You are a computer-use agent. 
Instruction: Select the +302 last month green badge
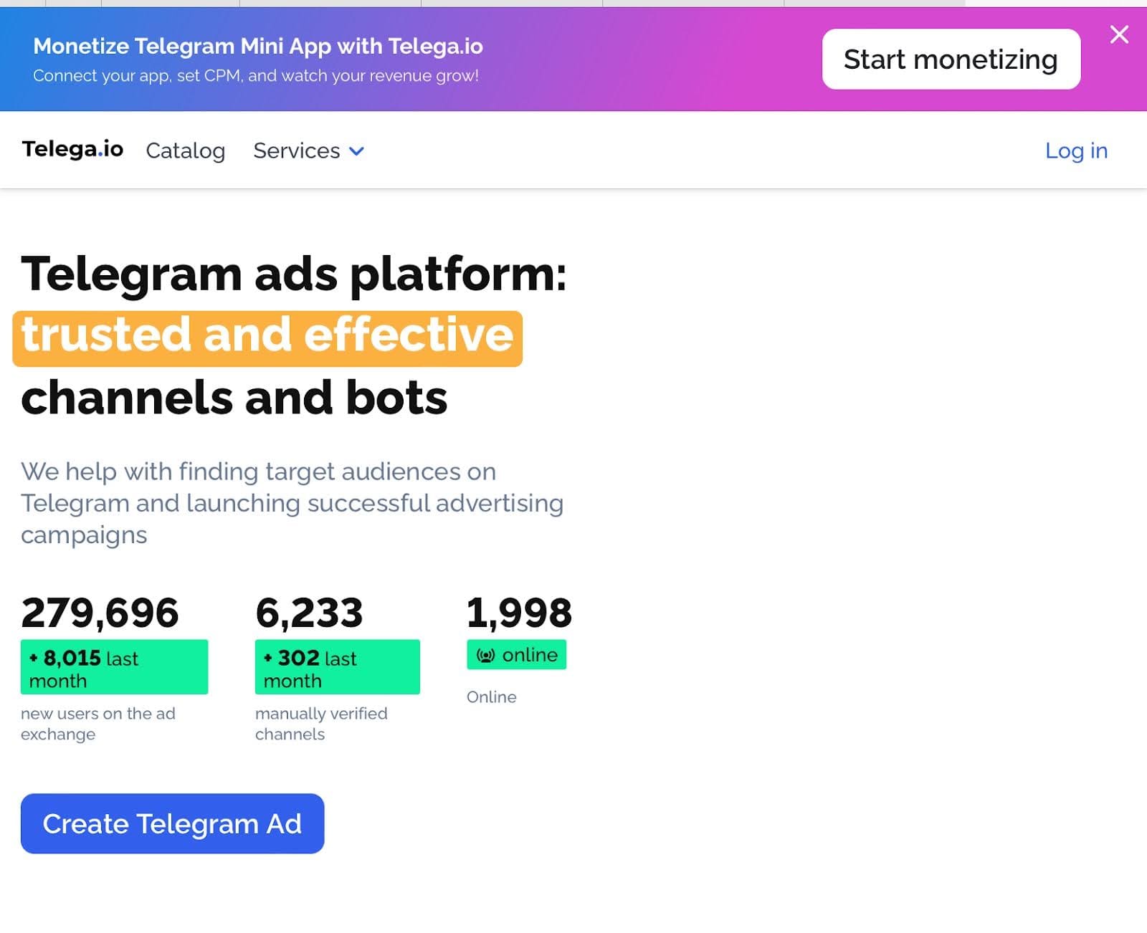click(x=337, y=667)
